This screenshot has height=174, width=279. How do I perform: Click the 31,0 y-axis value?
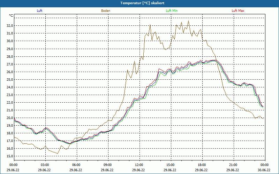tap(10, 33)
